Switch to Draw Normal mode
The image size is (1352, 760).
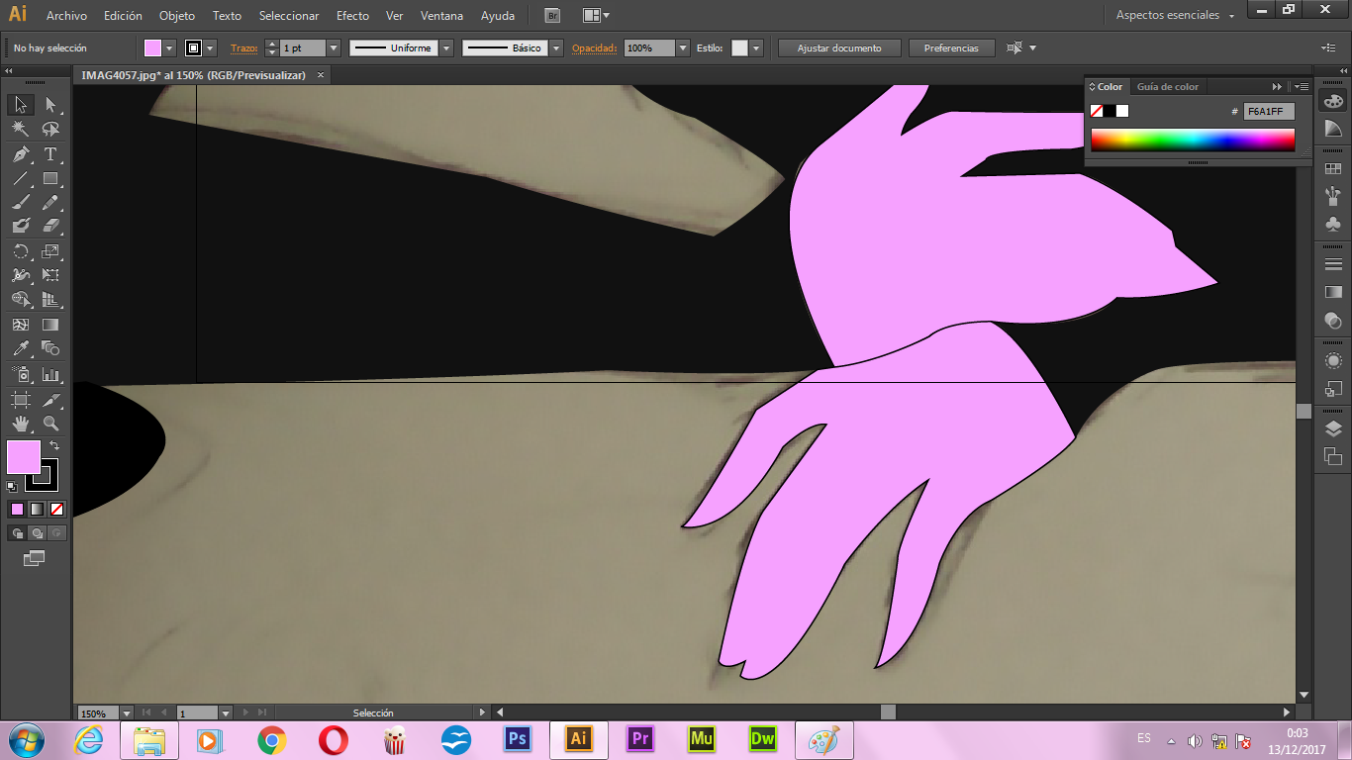[17, 532]
